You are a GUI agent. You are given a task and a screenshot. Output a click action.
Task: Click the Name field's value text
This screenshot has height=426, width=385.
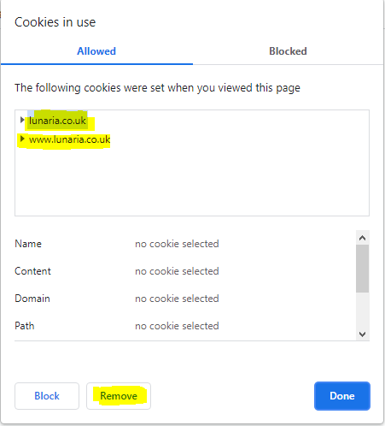[x=177, y=244]
